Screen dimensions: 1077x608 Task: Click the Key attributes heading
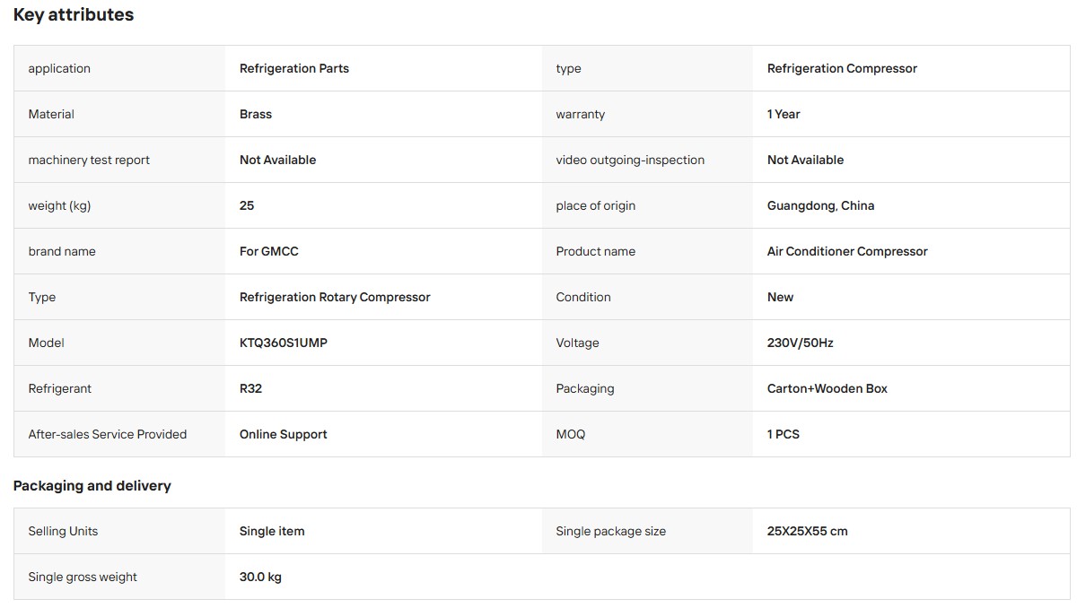tap(74, 15)
